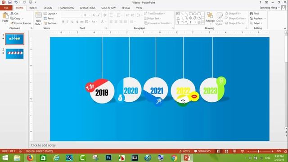Click the Save icon in quick access toolbar
Screen dimensions: 288x162
[x=10, y=2]
